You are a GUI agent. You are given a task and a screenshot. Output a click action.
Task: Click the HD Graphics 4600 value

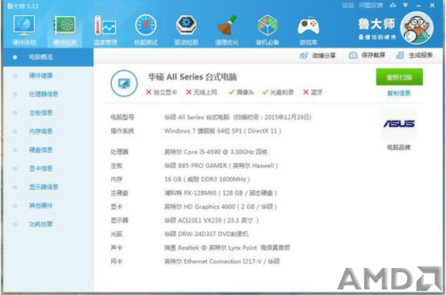[x=221, y=207]
